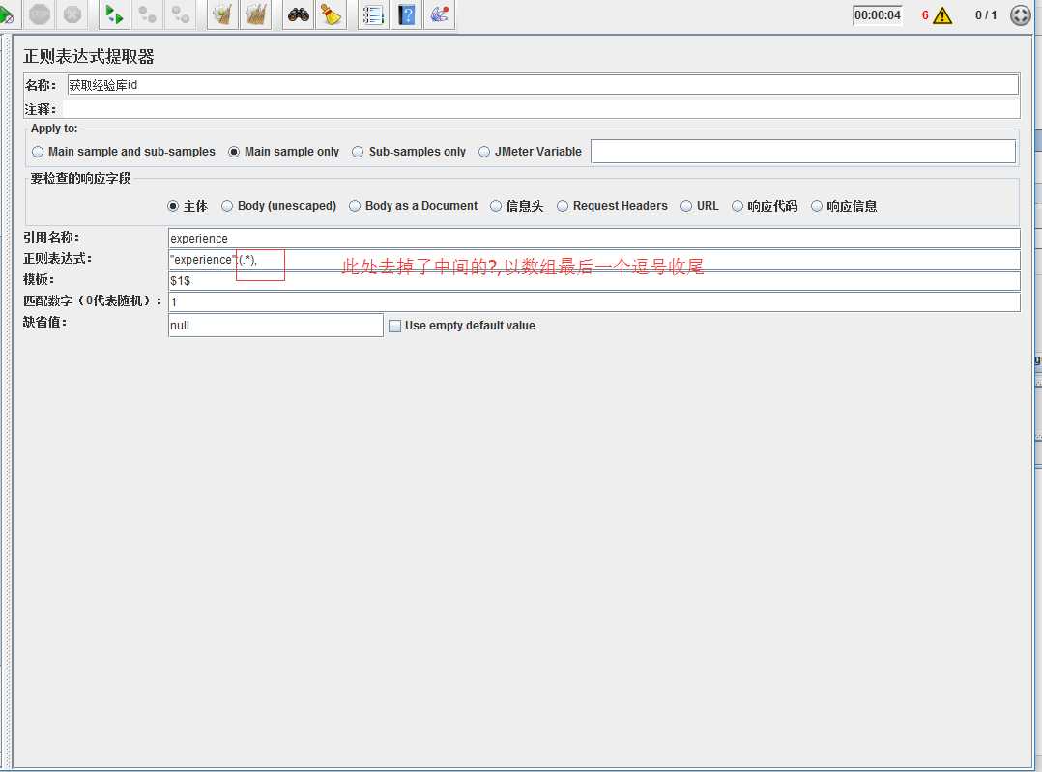Select Body (unescaped) radio option
1042x772 pixels.
click(279, 206)
